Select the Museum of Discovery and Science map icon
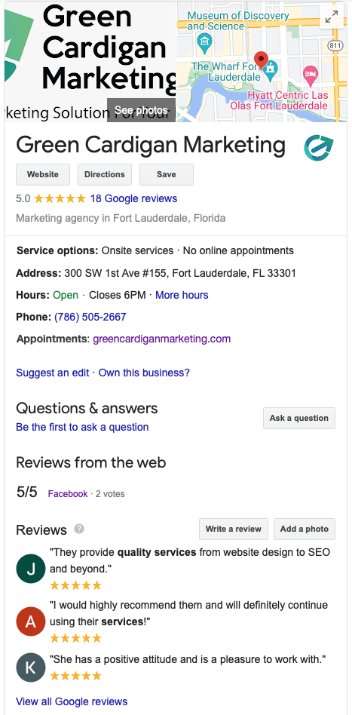The width and height of the screenshot is (352, 715). point(204,42)
